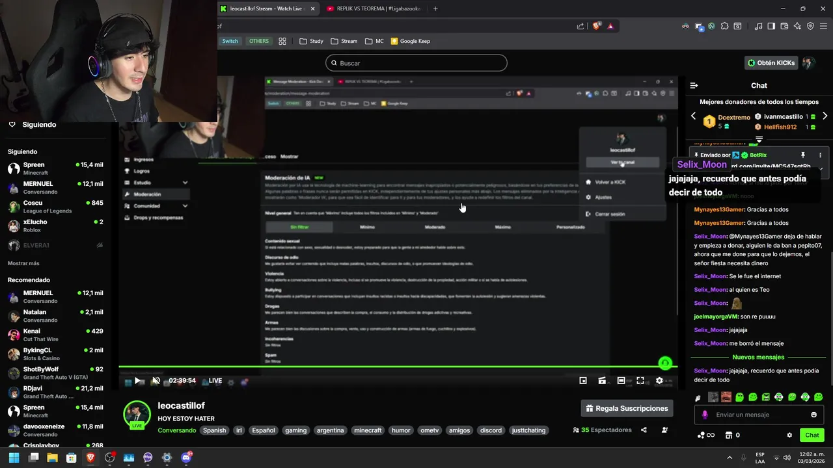Image resolution: width=833 pixels, height=468 pixels.
Task: Open chat settings gear
Action: coord(789,435)
